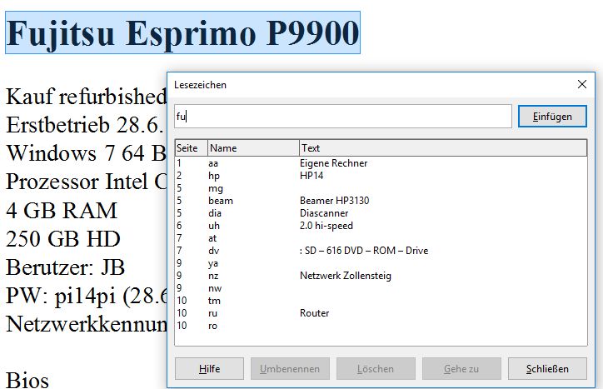Select bookmark 'hp' row

(381, 176)
